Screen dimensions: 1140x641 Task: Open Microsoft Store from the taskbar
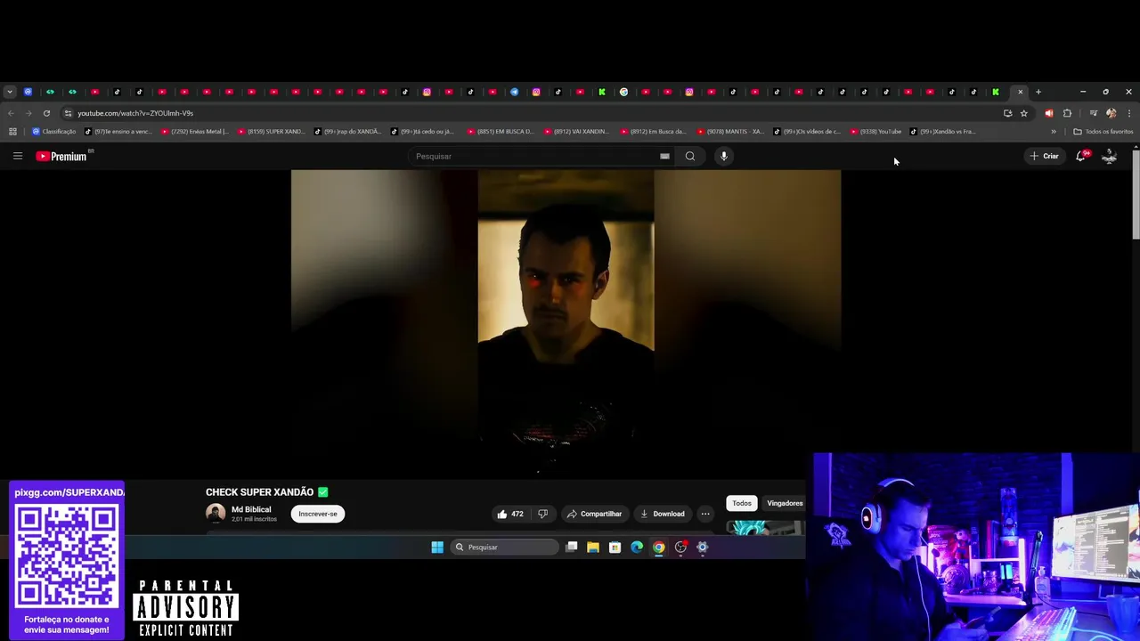(615, 548)
